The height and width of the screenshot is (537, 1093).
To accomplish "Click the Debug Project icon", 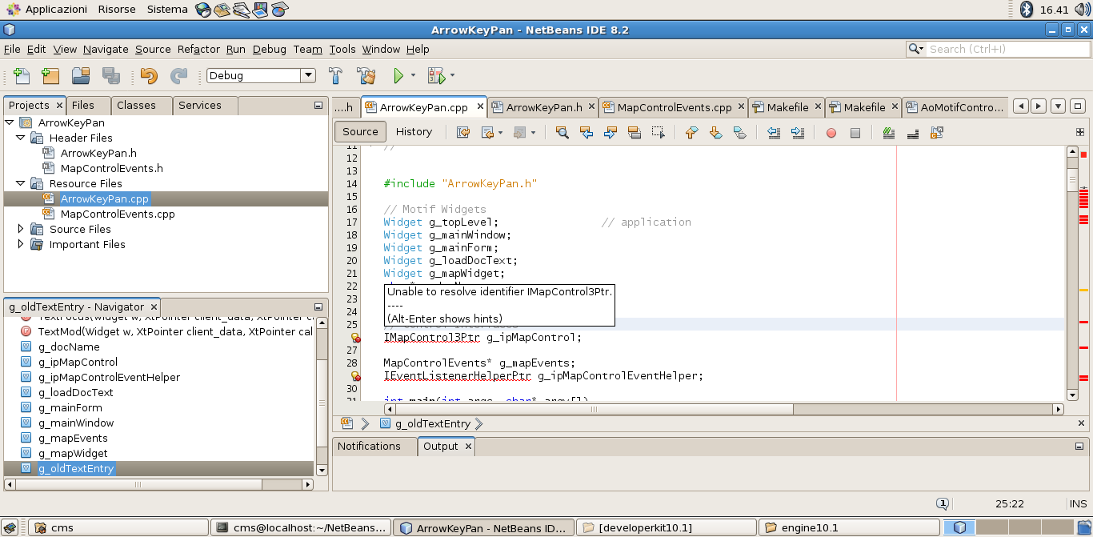I will (x=436, y=76).
